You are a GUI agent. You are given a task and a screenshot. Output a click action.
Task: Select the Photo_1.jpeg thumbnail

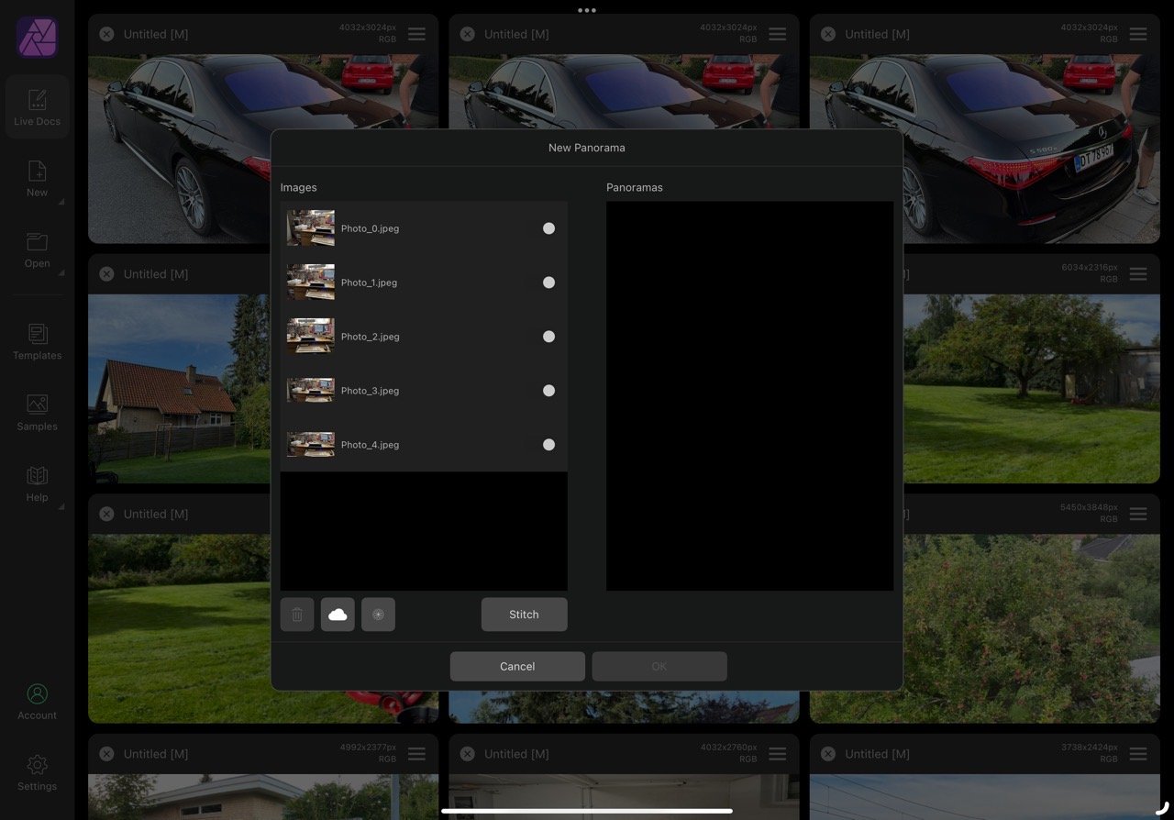[x=310, y=283]
